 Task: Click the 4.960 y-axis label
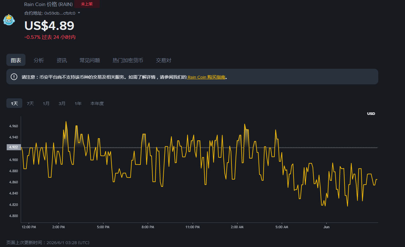point(14,126)
